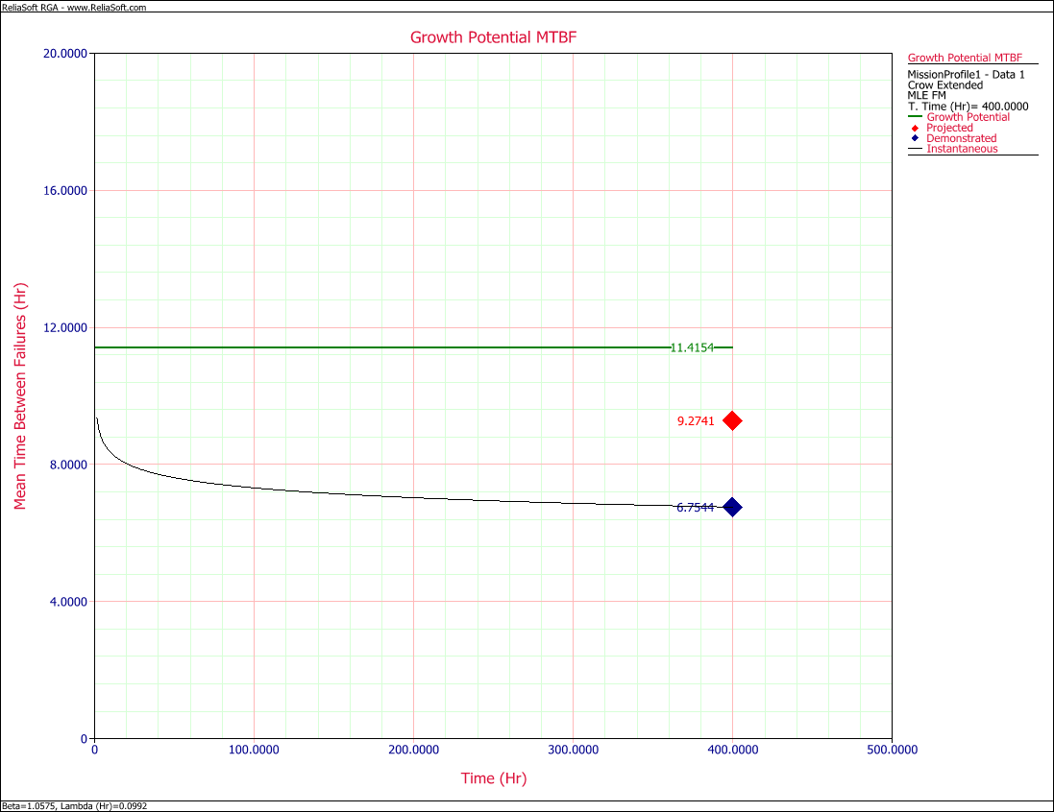
Task: Click the 9.2741 projected value label
Action: [696, 420]
